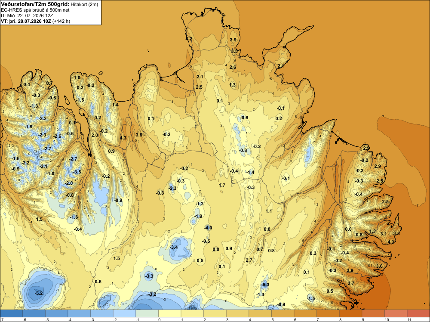Viewport: 430px width, 322px height.
Task: Click the -3.5 temperature value
Action: point(77,172)
